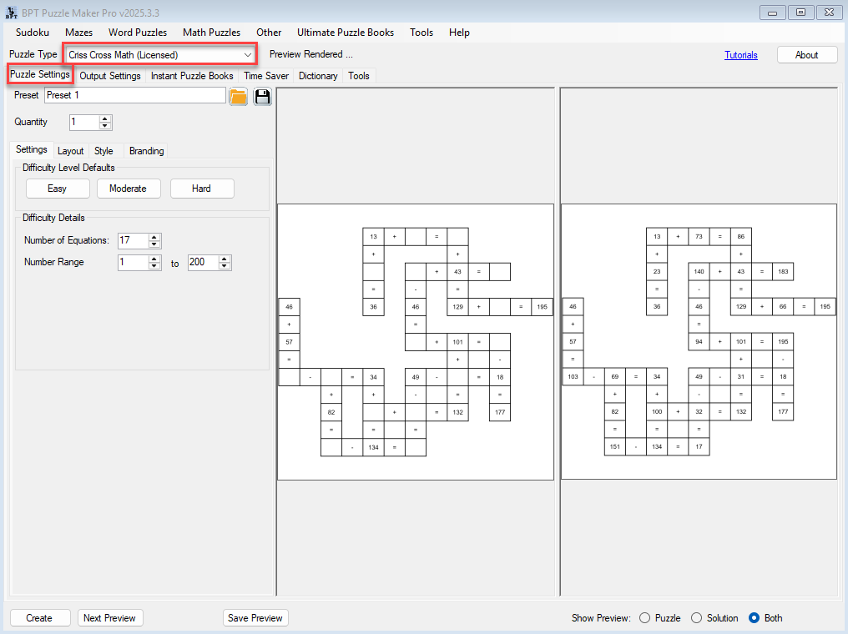
Task: Open the Math Puzzles menu
Action: pos(211,33)
